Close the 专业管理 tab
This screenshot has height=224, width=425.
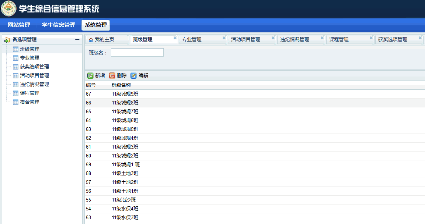tap(224, 38)
